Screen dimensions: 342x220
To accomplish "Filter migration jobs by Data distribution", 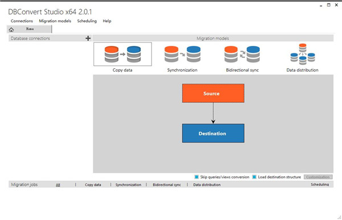I will click(x=207, y=185).
